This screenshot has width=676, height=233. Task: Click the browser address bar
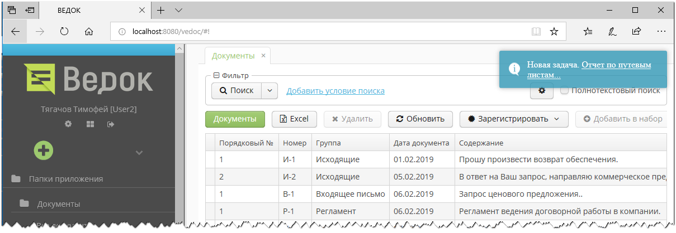point(324,32)
